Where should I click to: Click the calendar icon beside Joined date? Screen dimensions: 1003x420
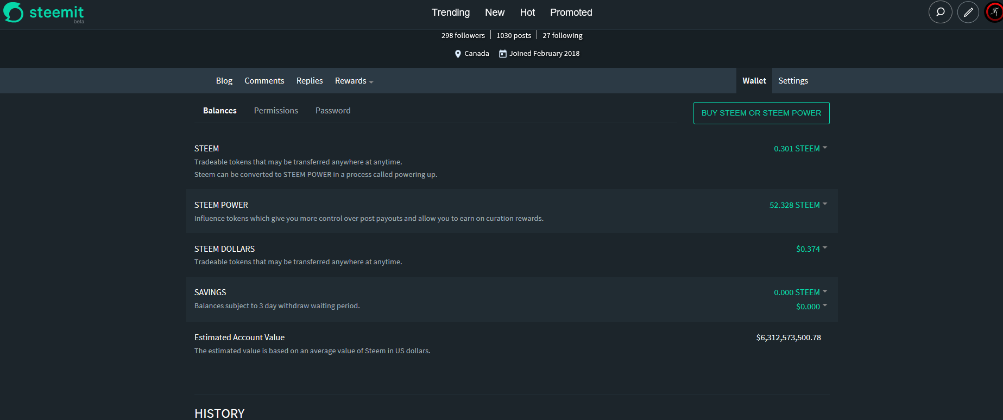click(503, 54)
